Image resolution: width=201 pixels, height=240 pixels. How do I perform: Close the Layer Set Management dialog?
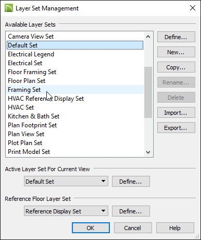point(193,8)
